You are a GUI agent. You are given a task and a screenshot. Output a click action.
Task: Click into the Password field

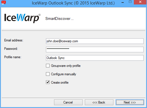95,50
